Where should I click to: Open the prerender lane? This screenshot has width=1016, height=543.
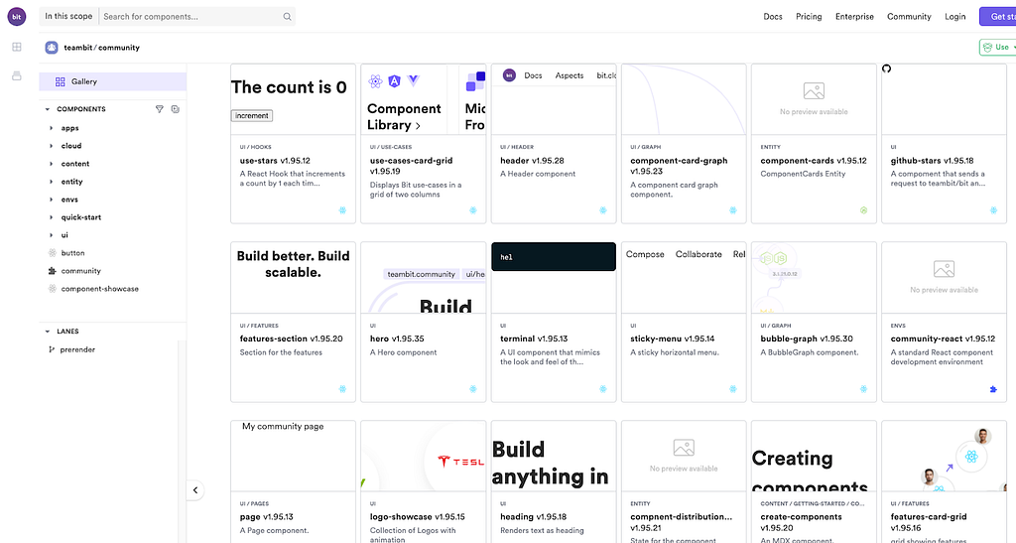point(77,349)
